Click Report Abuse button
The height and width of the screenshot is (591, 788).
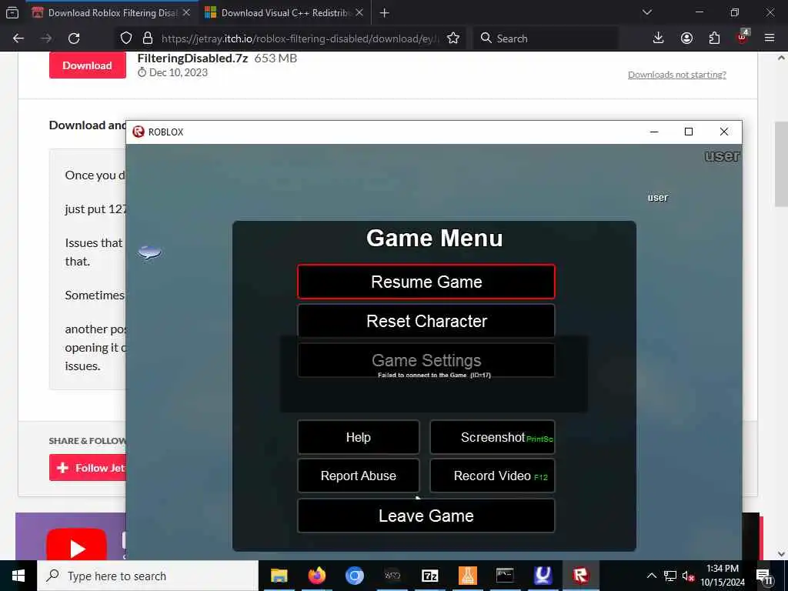[359, 476]
